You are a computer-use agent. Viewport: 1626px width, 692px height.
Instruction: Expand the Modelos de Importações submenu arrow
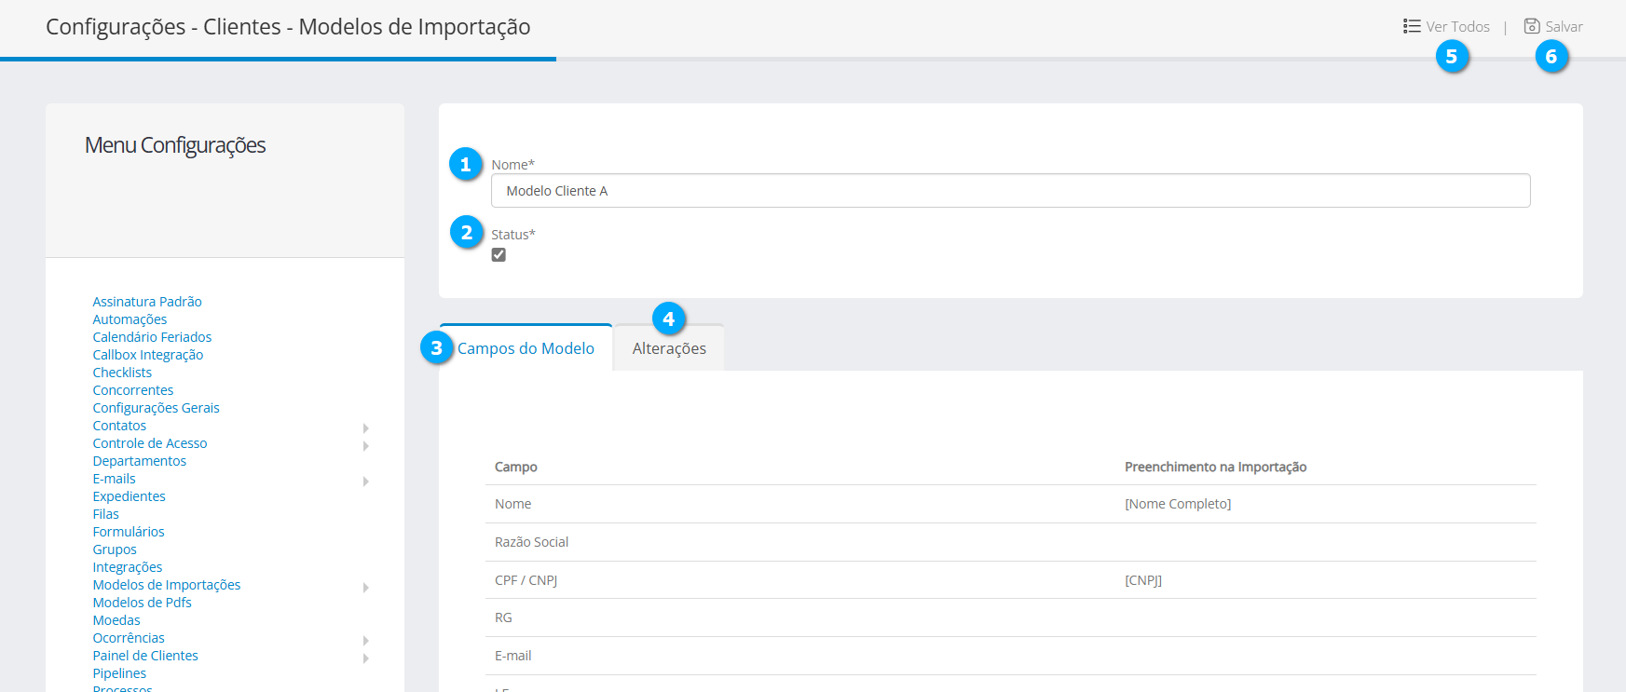(x=365, y=587)
